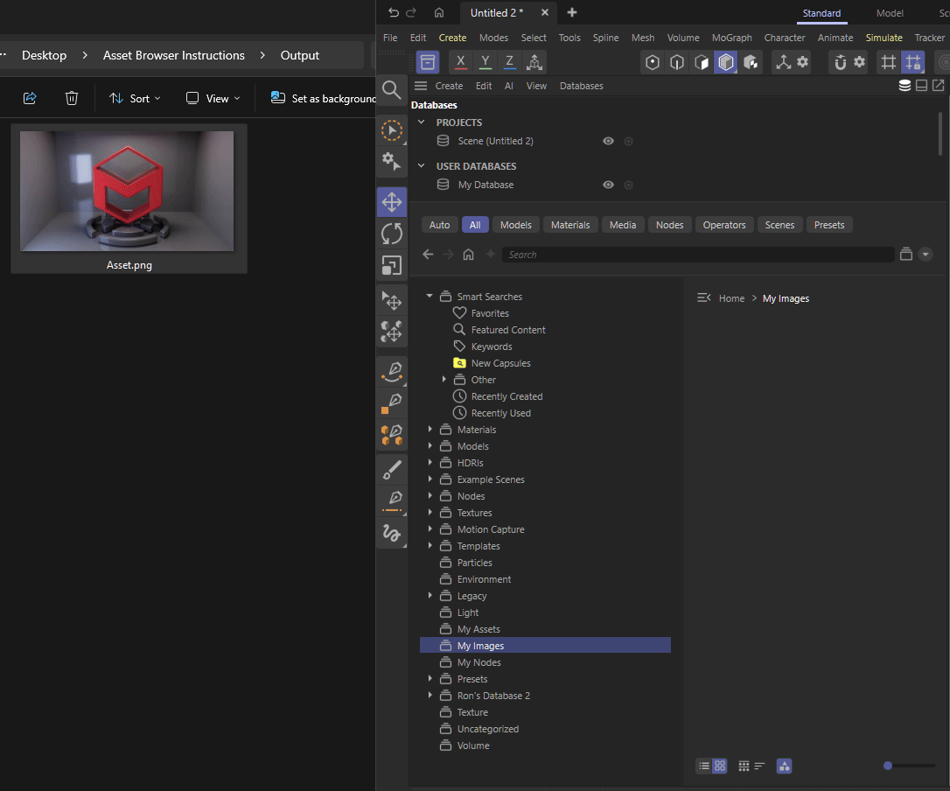This screenshot has height=791, width=950.
Task: Select the Move tool in left toolbar
Action: [x=392, y=203]
